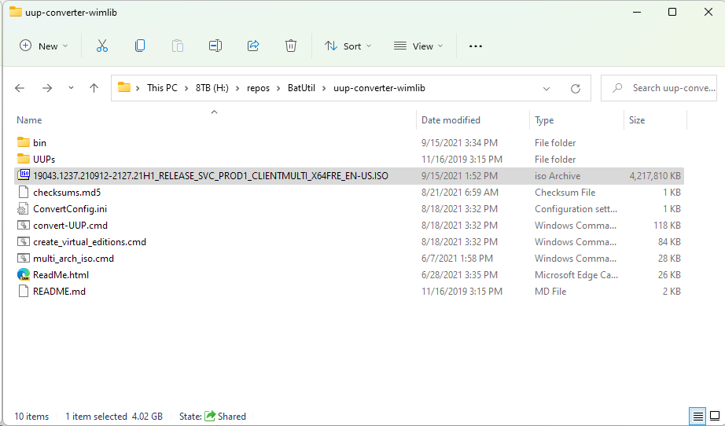Refresh the current folder view
The height and width of the screenshot is (426, 725).
click(576, 88)
